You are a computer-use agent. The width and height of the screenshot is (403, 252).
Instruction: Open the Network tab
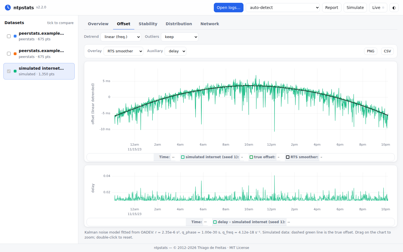[210, 24]
